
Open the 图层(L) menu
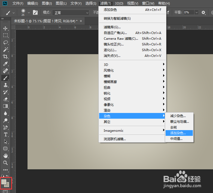[61, 3]
